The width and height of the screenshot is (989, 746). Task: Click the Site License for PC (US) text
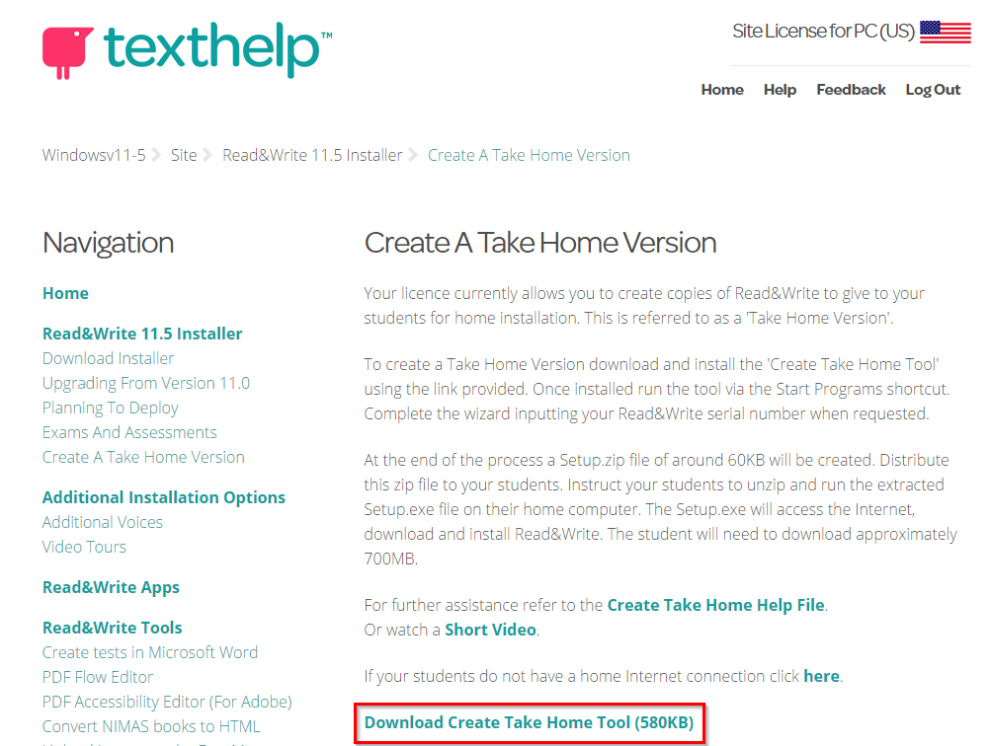[823, 31]
